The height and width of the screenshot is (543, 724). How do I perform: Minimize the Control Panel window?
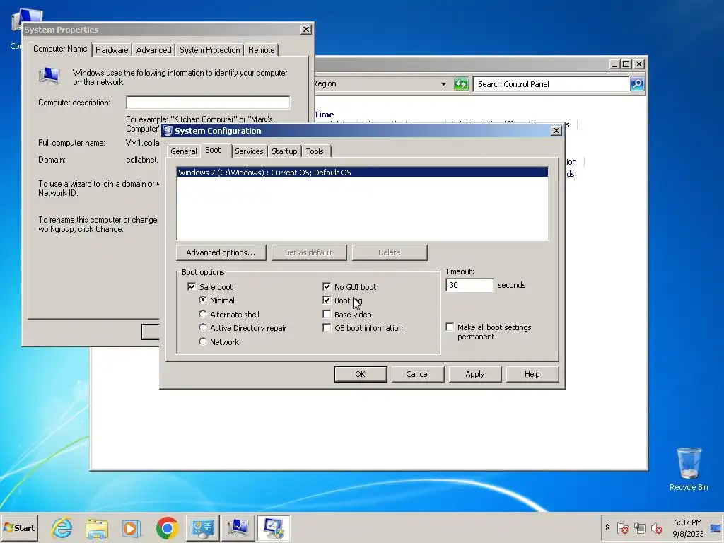614,64
